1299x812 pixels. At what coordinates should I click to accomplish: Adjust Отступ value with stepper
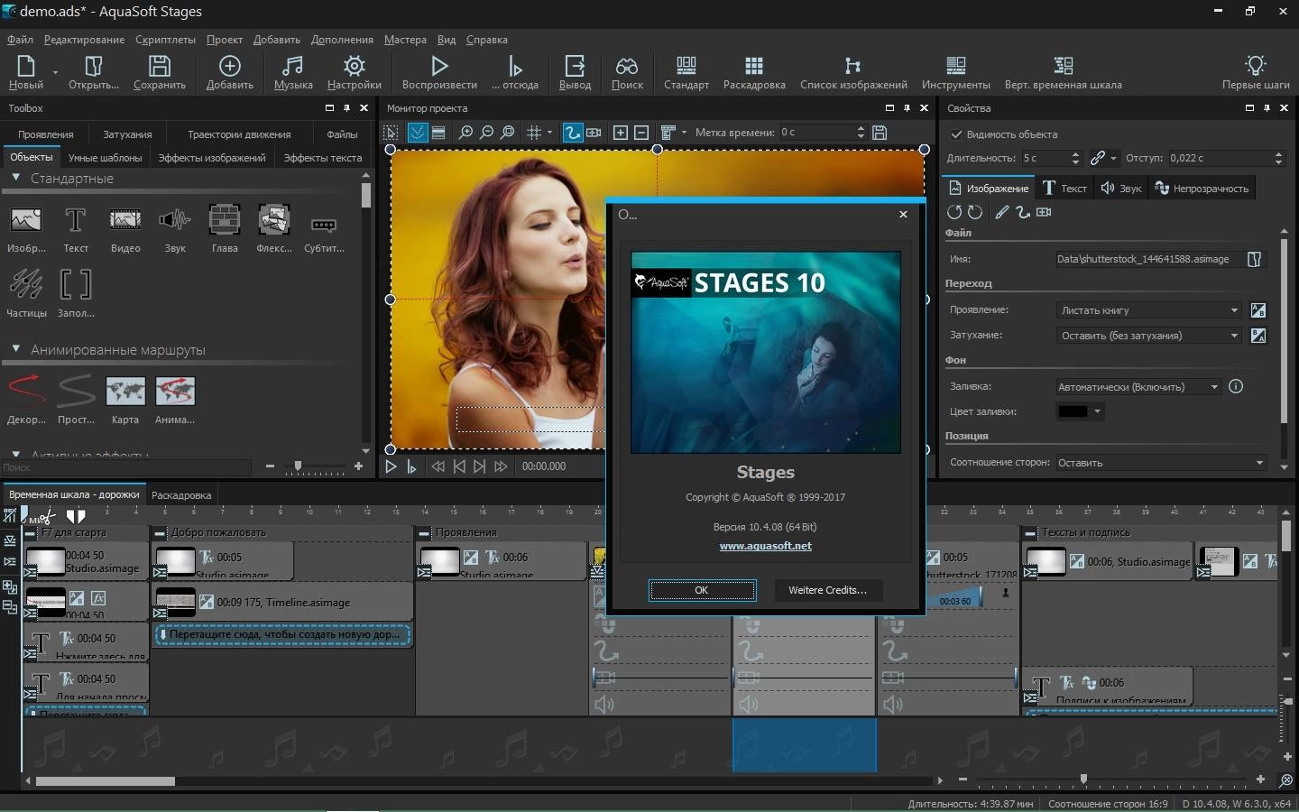[x=1278, y=158]
